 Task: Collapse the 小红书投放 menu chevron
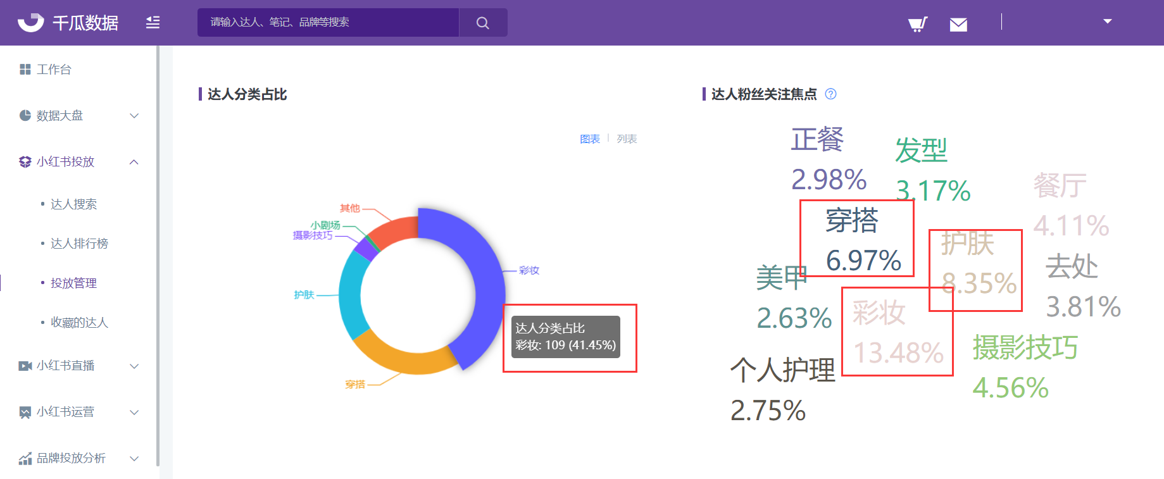click(134, 162)
